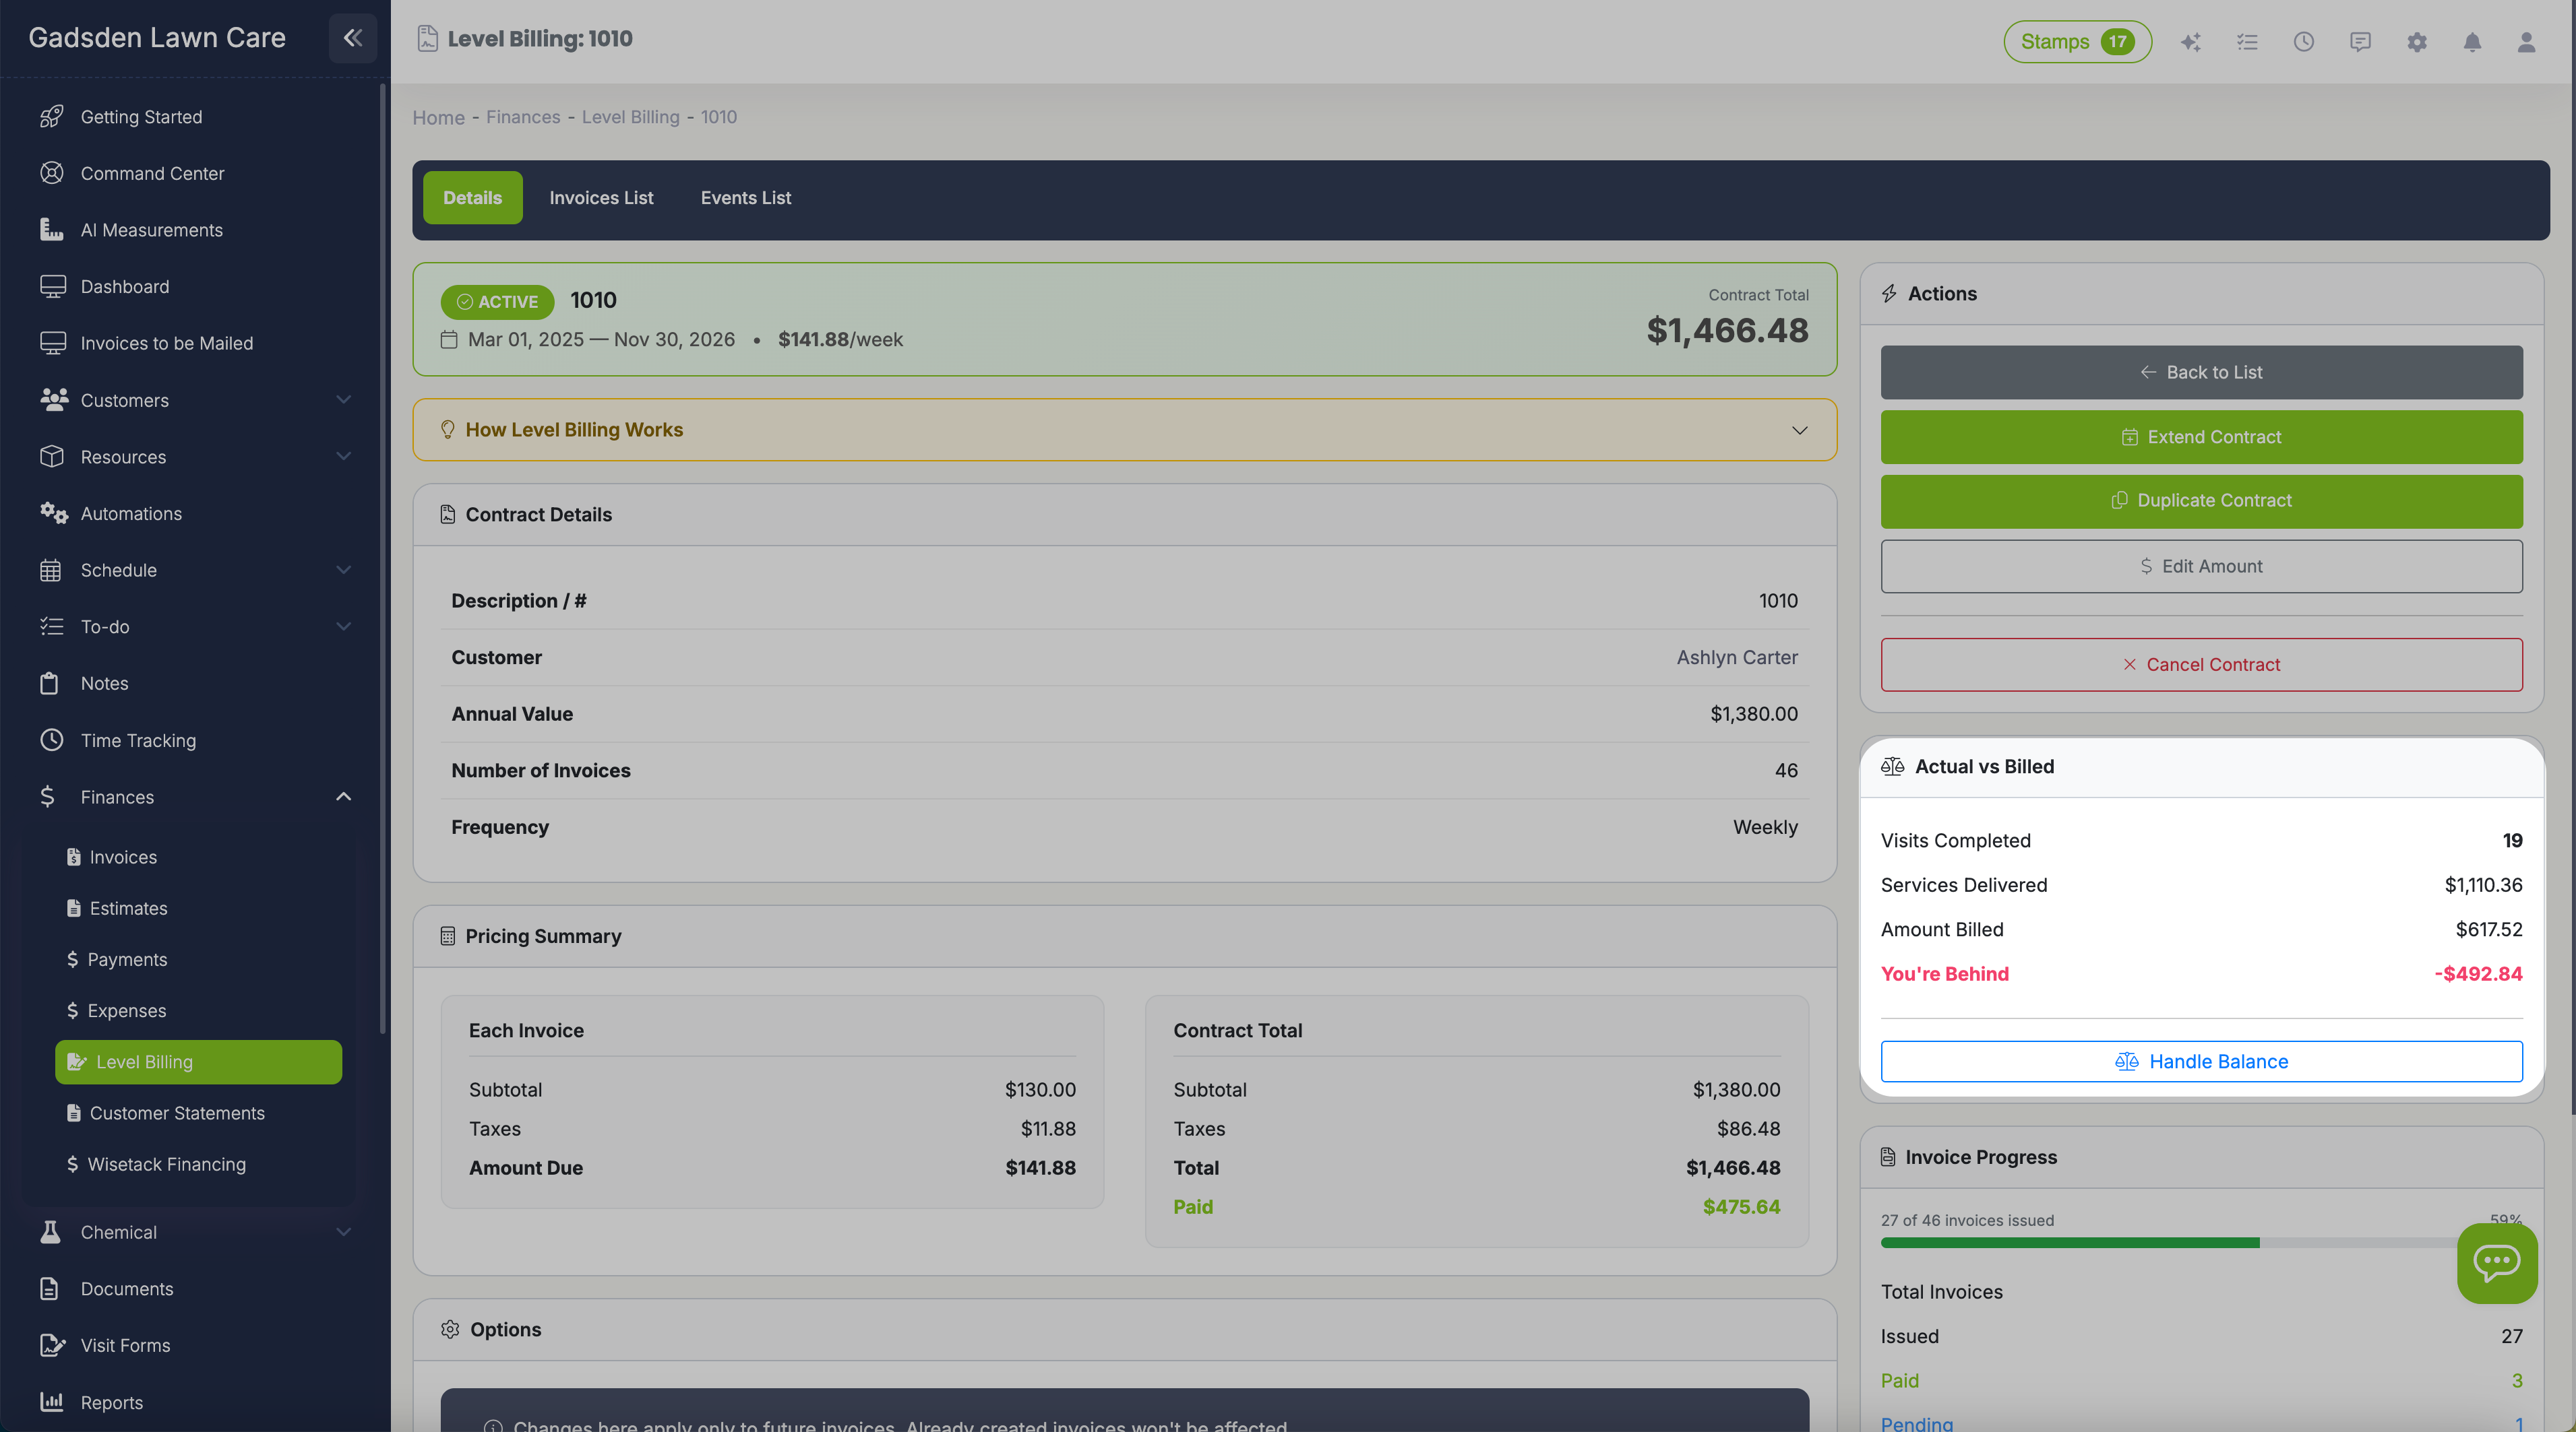This screenshot has height=1432, width=2576.
Task: Expand the How Level Billing Works panel
Action: (x=1799, y=430)
